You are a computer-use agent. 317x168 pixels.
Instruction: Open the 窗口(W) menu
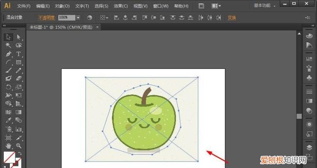[x=161, y=6]
